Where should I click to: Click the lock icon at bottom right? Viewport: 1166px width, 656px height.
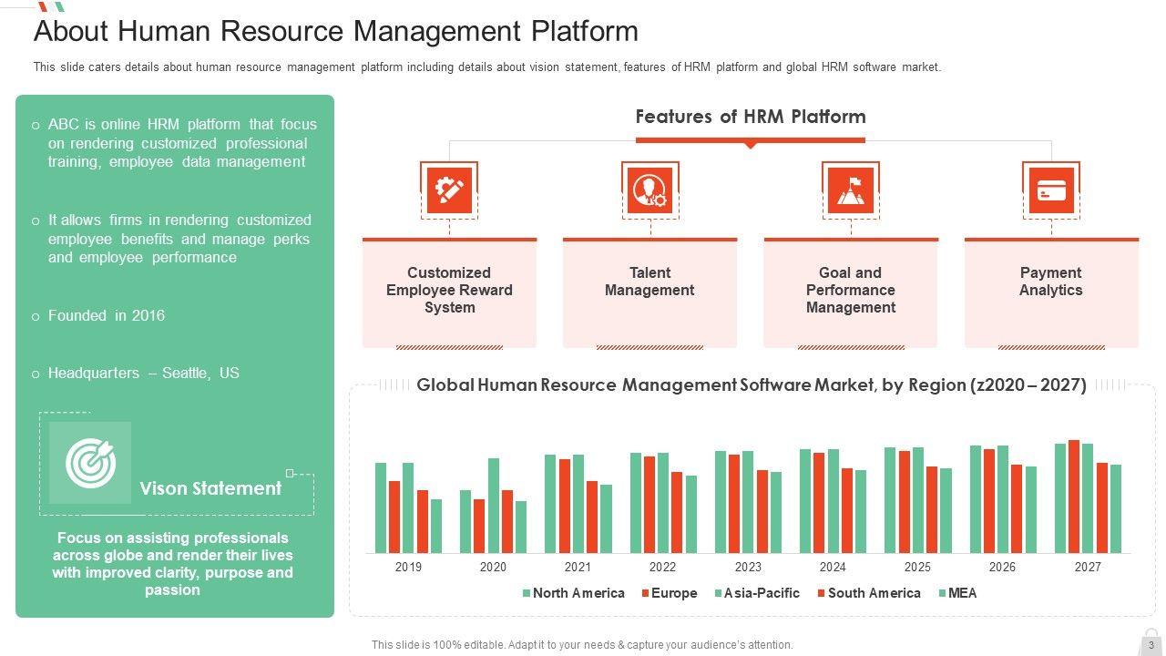(1151, 640)
